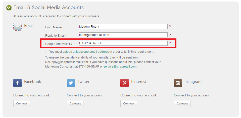Viewport: 241px width, 118px height.
Task: Click the Pinterest logo icon
Action: (x=124, y=83)
